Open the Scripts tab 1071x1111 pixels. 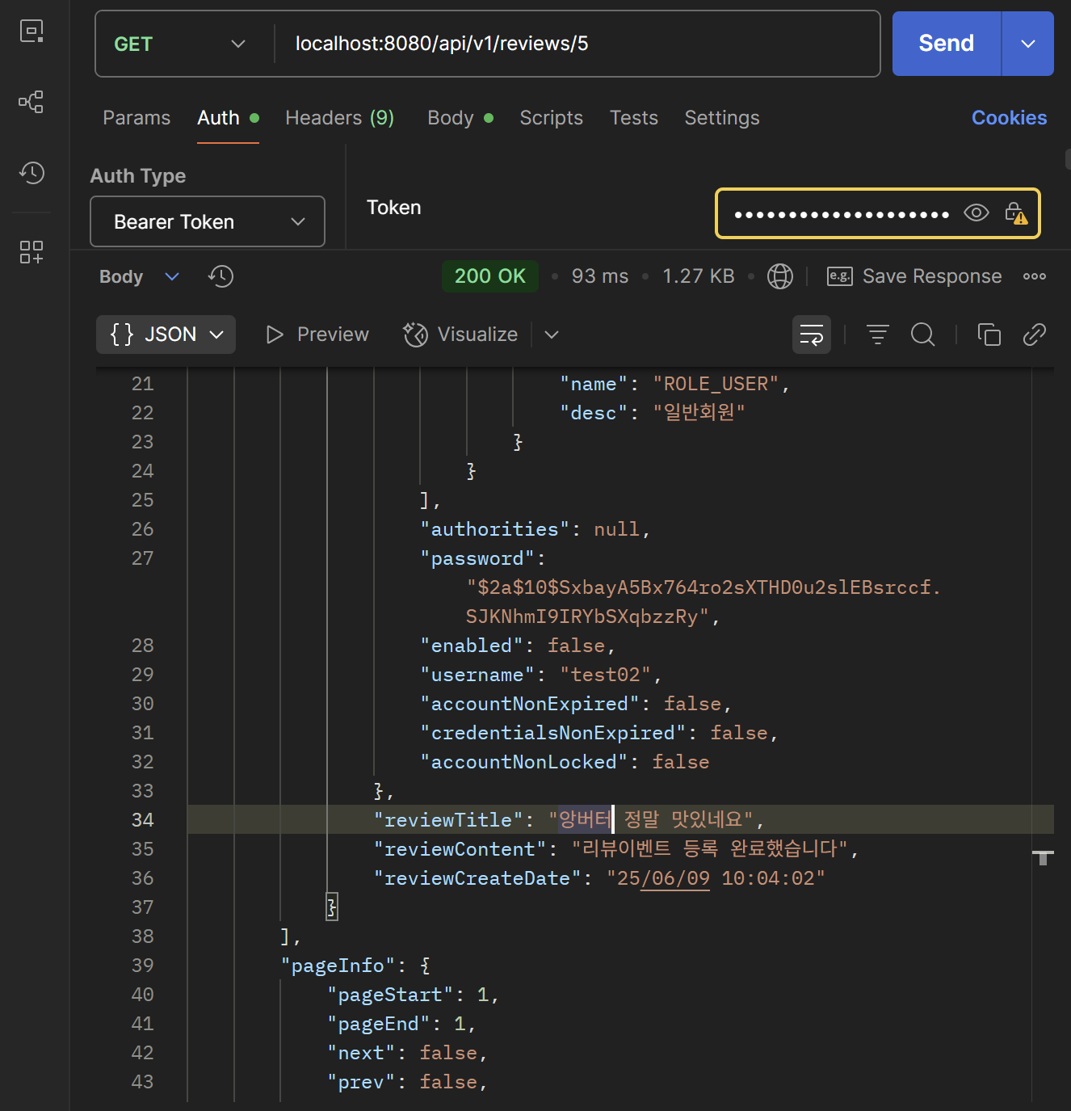(x=552, y=118)
